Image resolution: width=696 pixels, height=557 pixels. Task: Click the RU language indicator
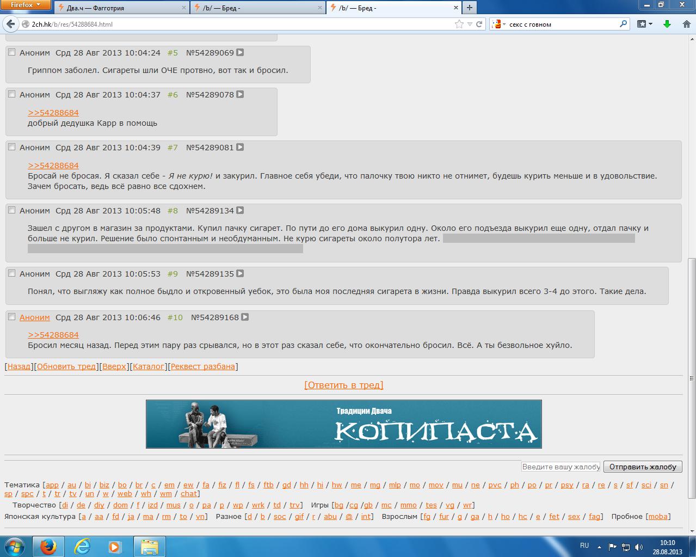tap(584, 546)
